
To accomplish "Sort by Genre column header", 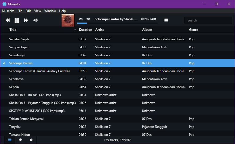I will [x=193, y=30].
